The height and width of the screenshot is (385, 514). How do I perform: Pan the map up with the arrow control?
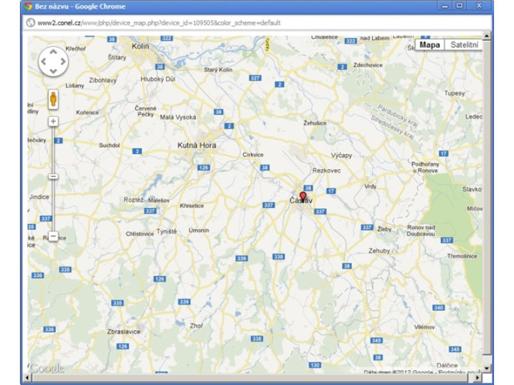coord(53,52)
